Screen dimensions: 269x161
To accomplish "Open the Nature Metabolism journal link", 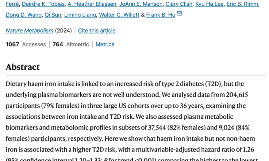I will pos(29,30).
